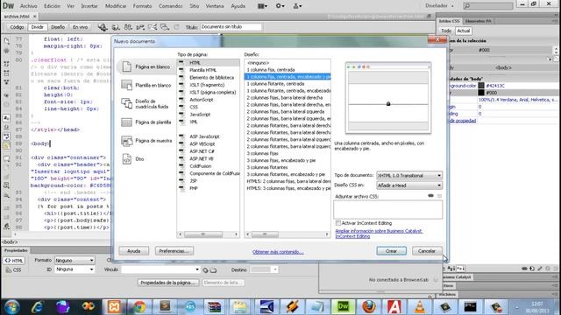
Task: Select Página de muestra category
Action: coord(146,141)
